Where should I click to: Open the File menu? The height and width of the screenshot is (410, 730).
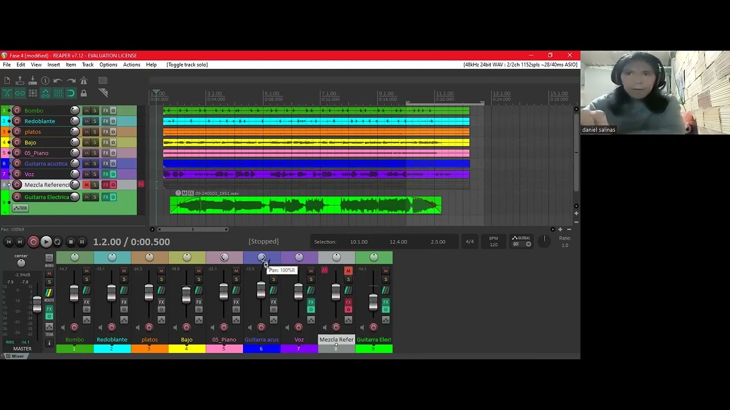[7, 65]
